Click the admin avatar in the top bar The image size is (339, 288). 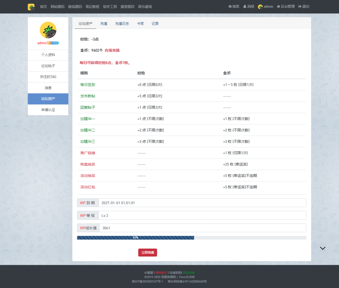(x=260, y=7)
